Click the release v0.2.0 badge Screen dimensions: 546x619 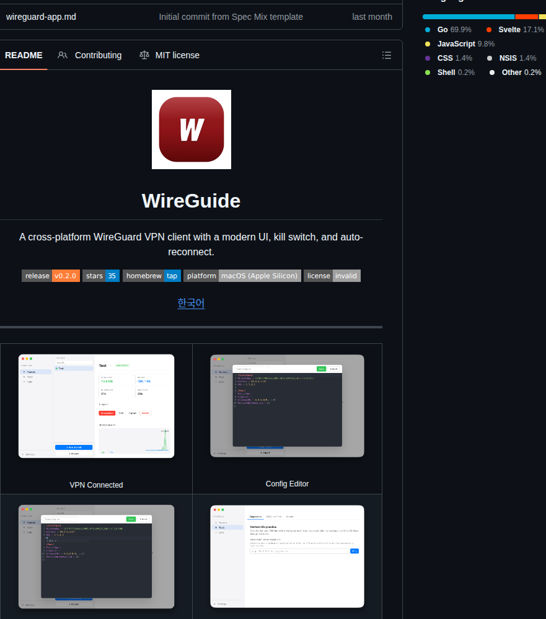point(51,276)
